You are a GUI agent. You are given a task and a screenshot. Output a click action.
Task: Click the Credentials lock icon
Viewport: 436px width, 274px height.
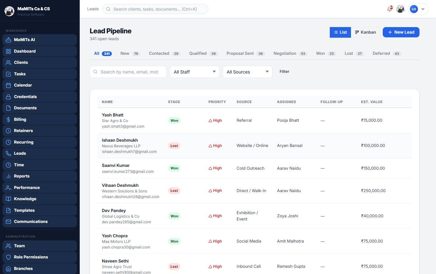coord(8,97)
